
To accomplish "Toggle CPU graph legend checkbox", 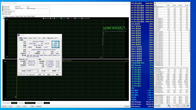I will coord(51,19).
